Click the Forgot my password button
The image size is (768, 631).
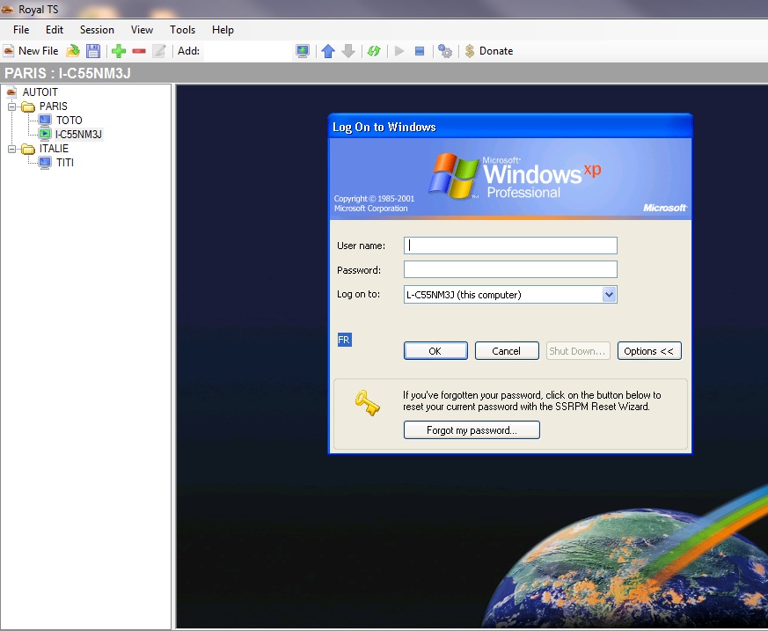(472, 430)
